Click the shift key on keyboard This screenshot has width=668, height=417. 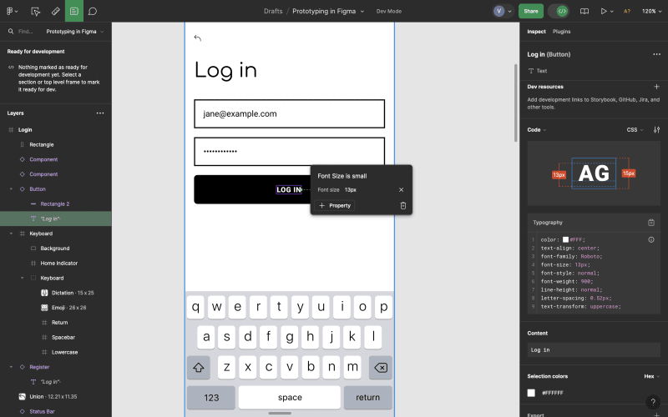(199, 367)
